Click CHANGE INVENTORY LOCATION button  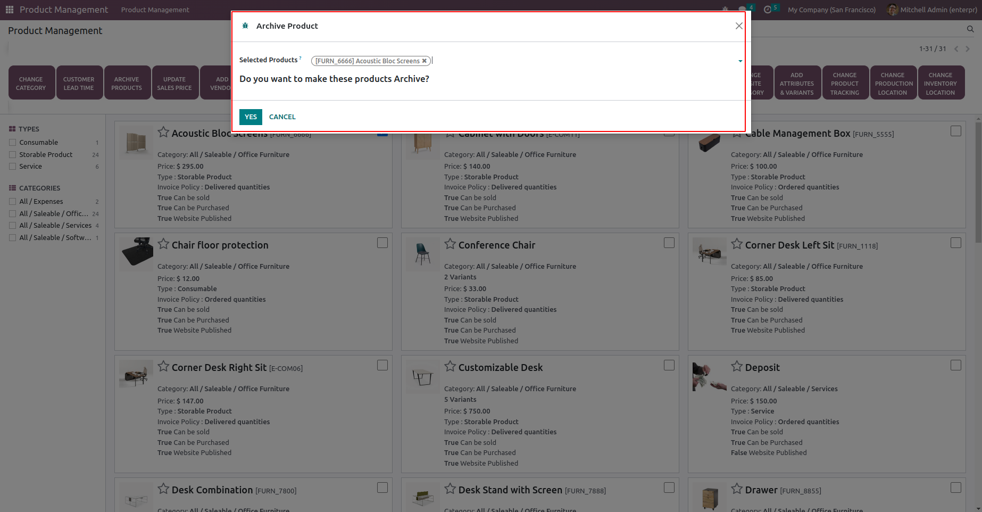941,83
